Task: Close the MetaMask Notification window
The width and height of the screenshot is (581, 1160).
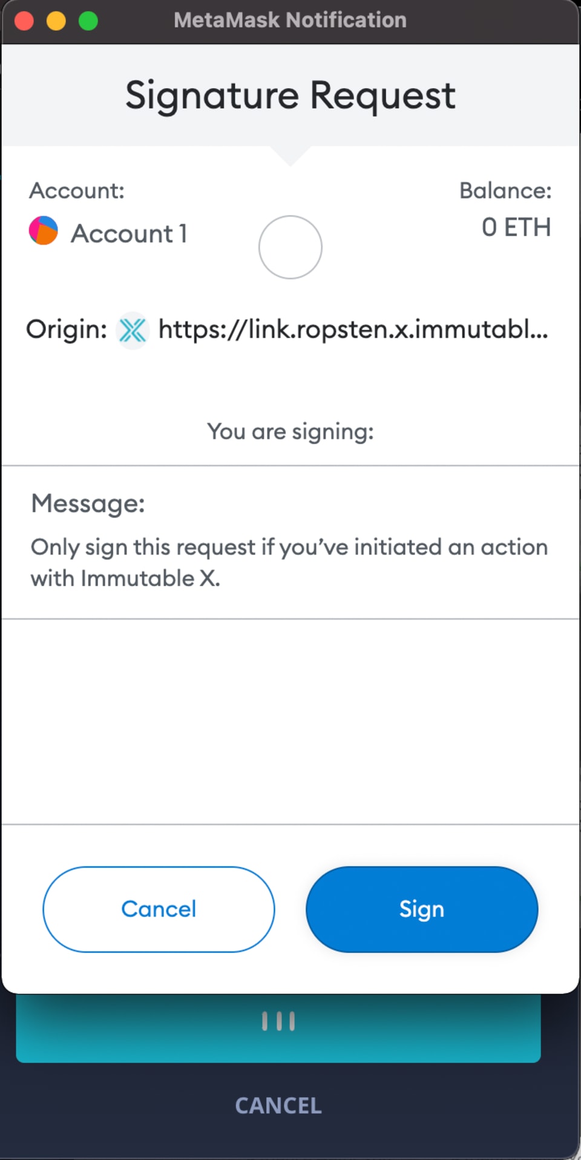Action: (24, 21)
